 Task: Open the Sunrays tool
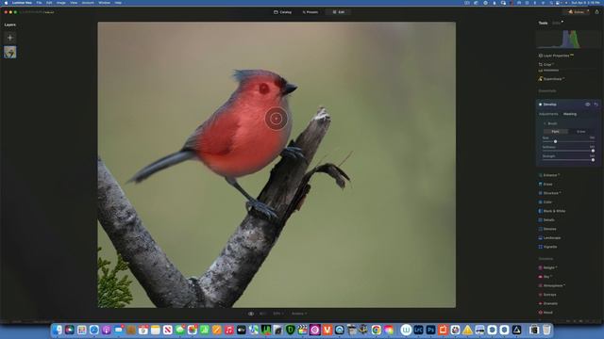pos(547,295)
